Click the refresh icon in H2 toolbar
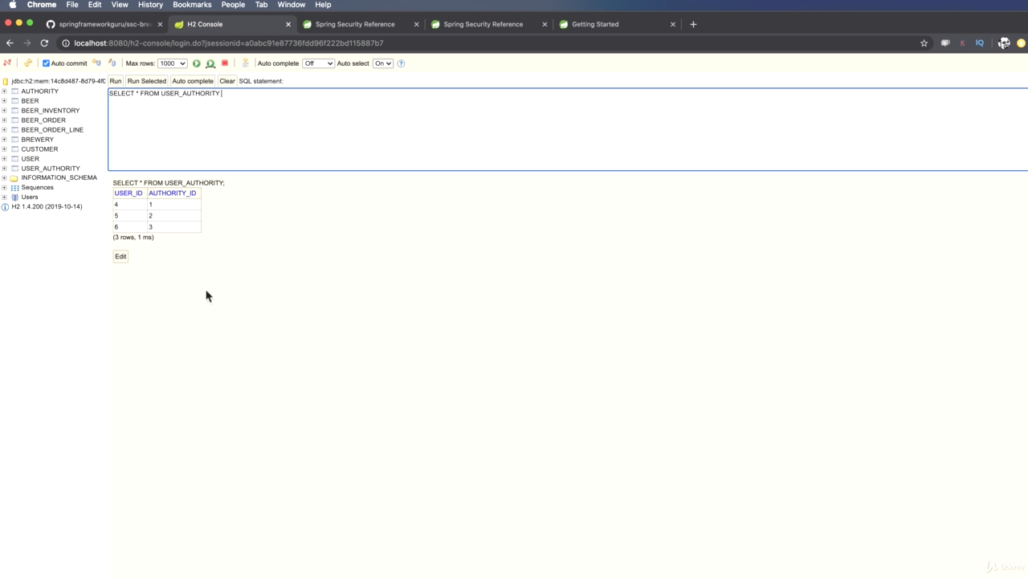This screenshot has width=1028, height=578. click(x=28, y=63)
